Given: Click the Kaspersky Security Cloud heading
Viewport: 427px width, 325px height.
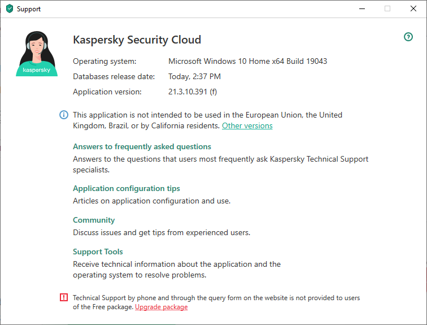Looking at the screenshot, I should coord(137,40).
